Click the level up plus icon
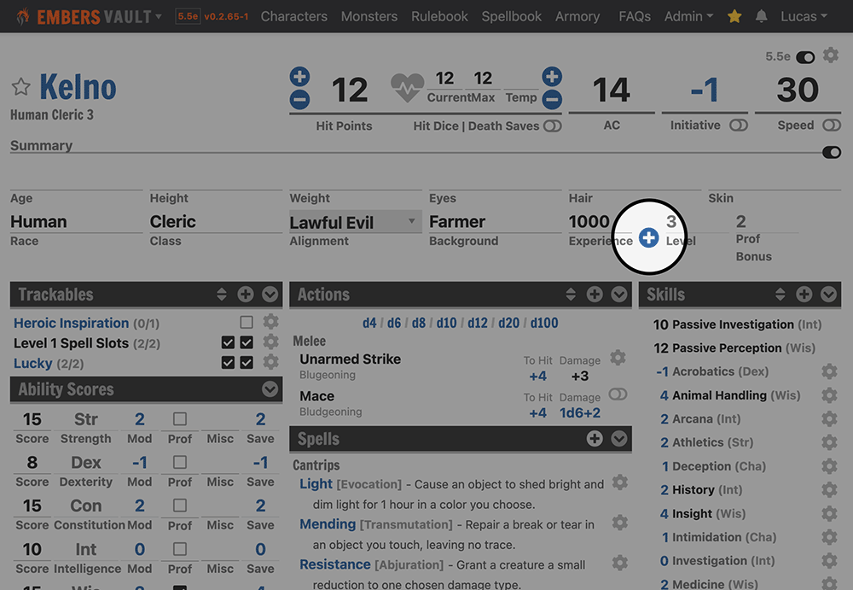The width and height of the screenshot is (853, 590). 648,237
